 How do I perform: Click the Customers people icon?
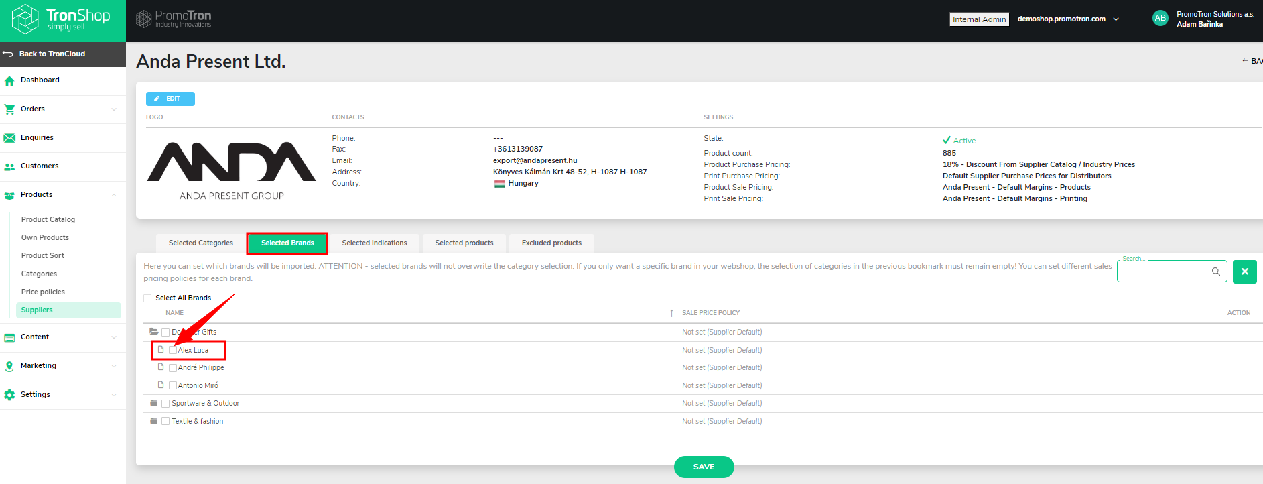tap(9, 167)
